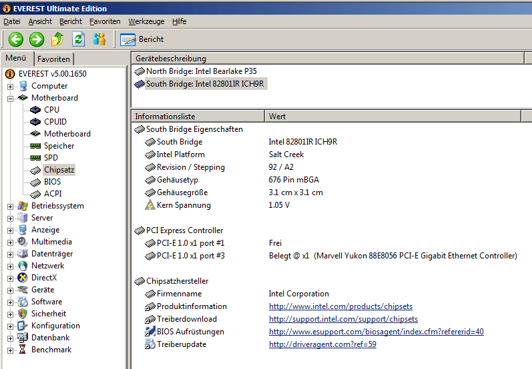Image resolution: width=532 pixels, height=369 pixels.
Task: Click the Gerätebeschreibung column header
Action: tap(328, 58)
